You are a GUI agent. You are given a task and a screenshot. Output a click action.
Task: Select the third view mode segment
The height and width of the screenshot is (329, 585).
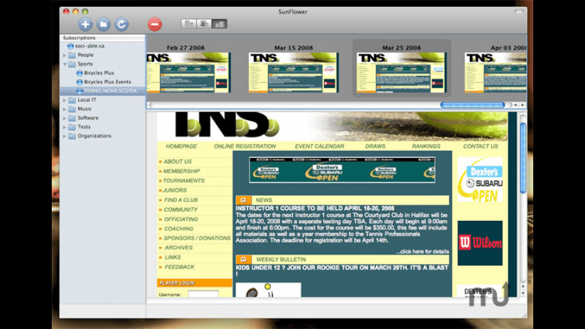(x=219, y=24)
